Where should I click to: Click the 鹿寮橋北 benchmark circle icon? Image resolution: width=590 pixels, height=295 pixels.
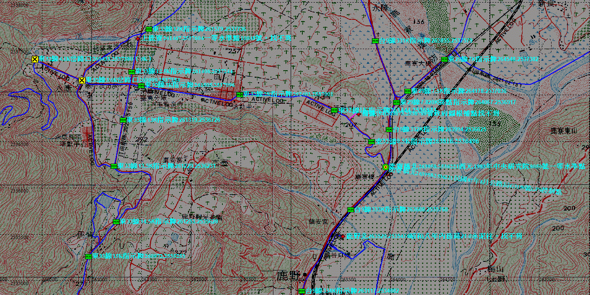click(385, 167)
